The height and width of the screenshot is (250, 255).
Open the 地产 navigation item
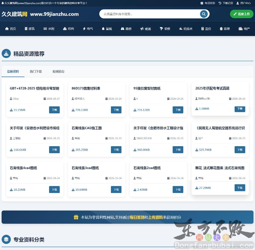[244, 29]
